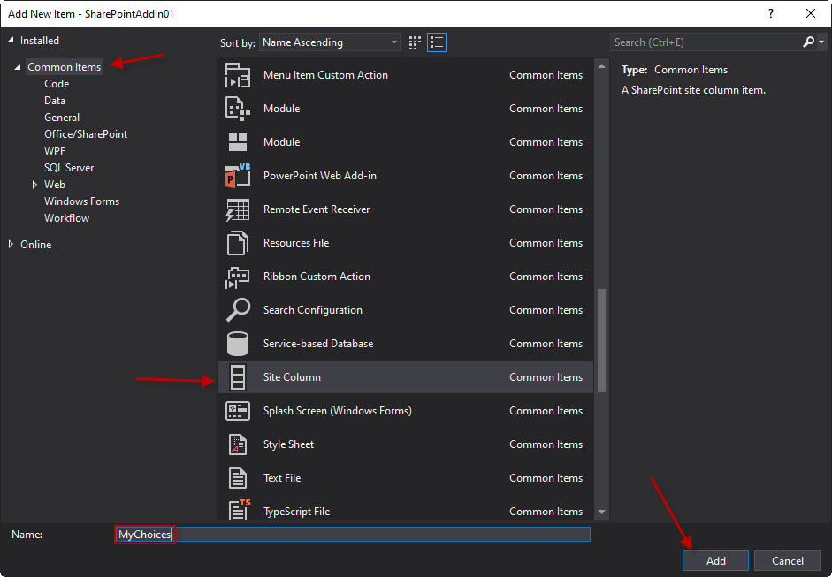Select the Site Column icon
Viewport: 832px width, 577px height.
[x=238, y=377]
